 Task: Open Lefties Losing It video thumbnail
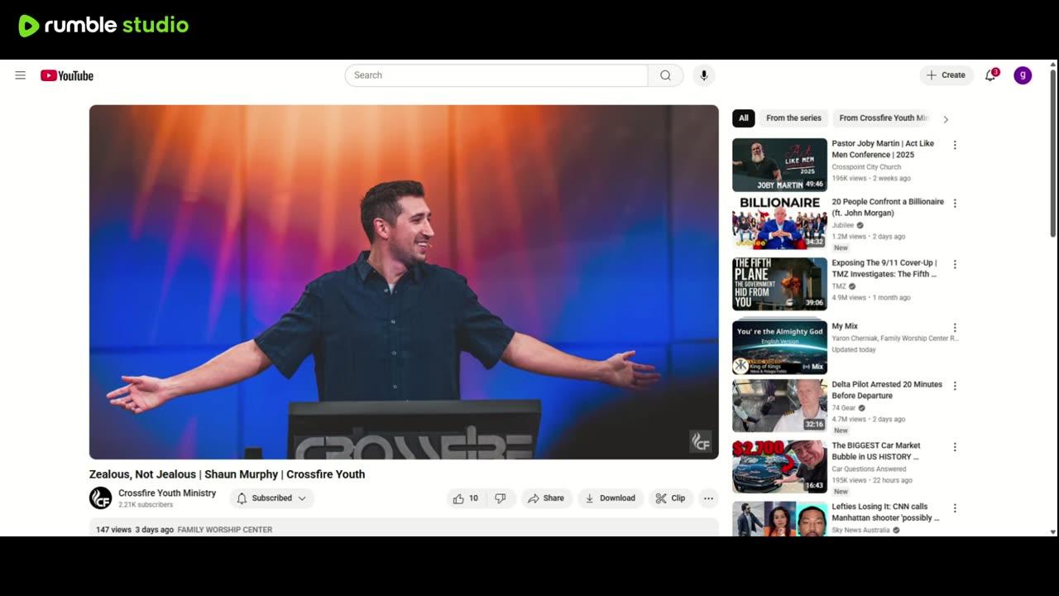pos(779,519)
